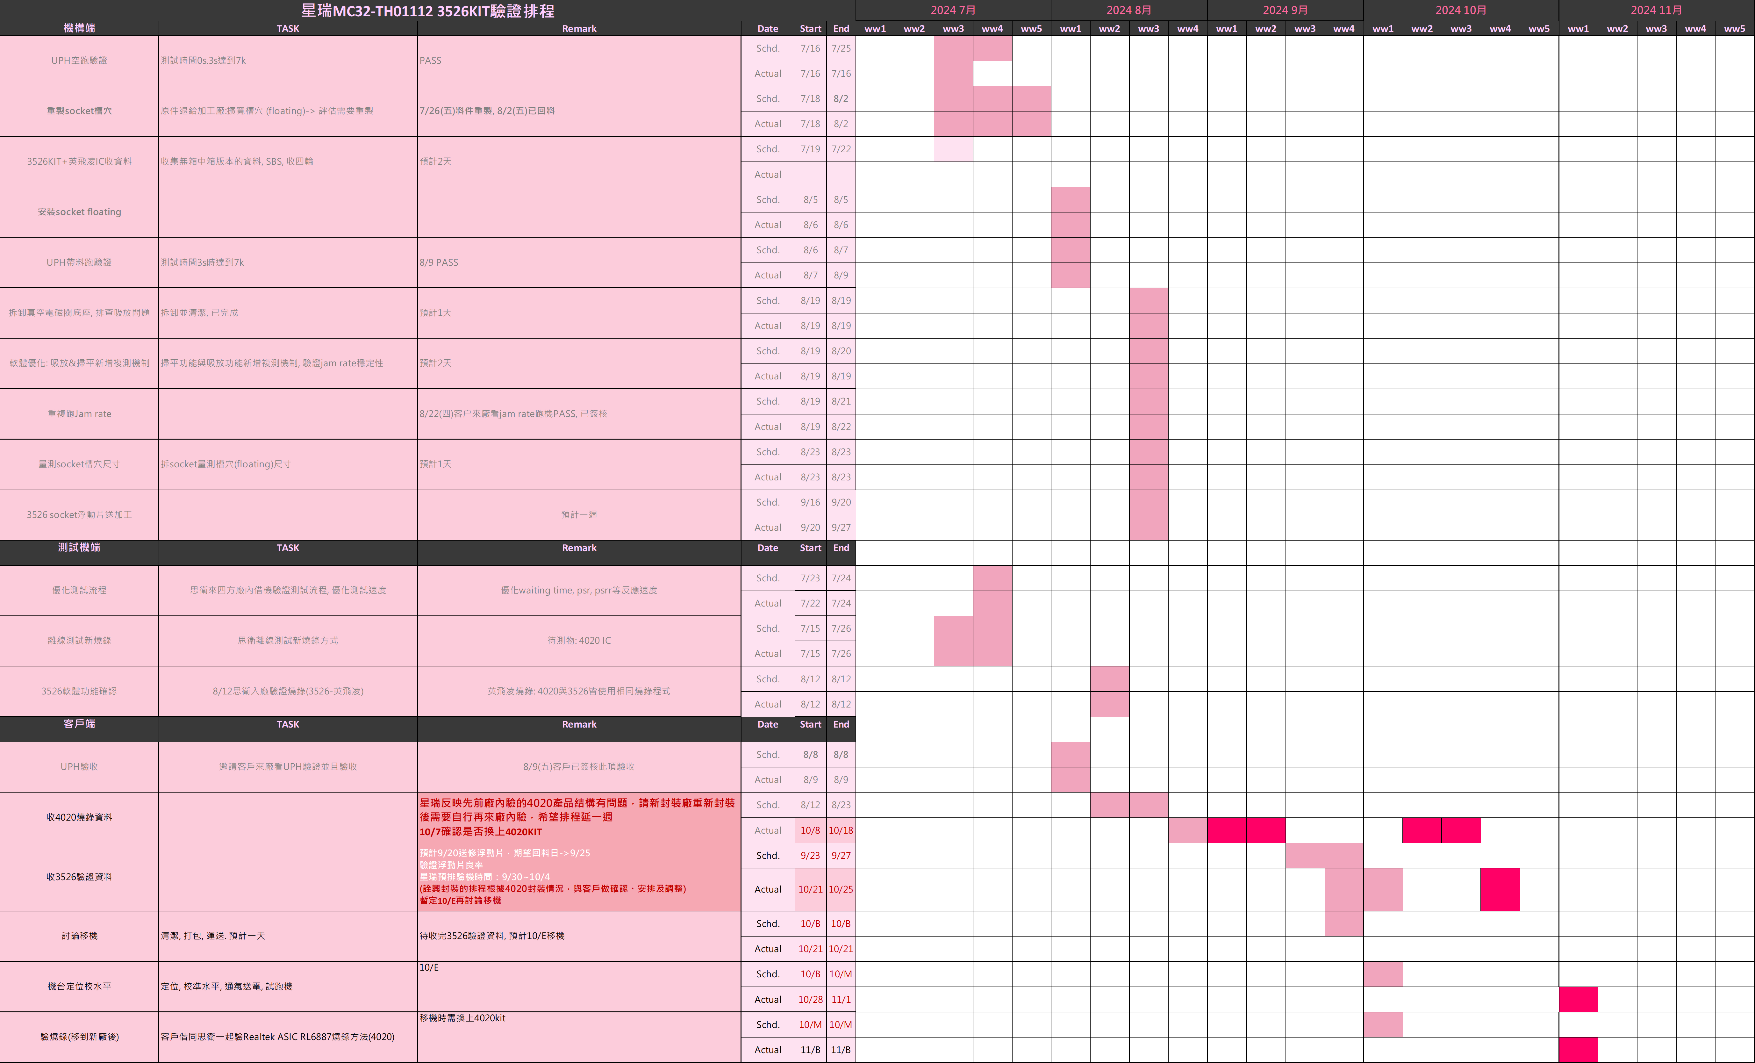This screenshot has width=1755, height=1063.
Task: Select the 機構端 section header
Action: (79, 28)
